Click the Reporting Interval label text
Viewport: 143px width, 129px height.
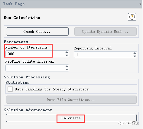[x=93, y=48]
